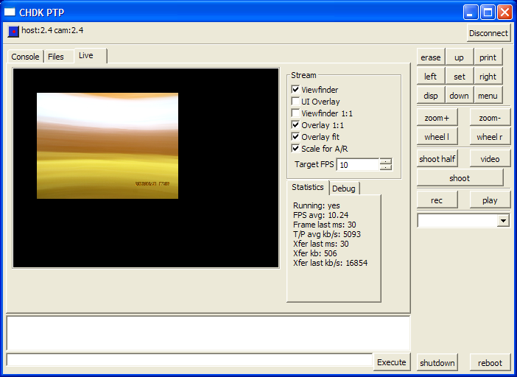Click the shoot half button

pyautogui.click(x=437, y=159)
